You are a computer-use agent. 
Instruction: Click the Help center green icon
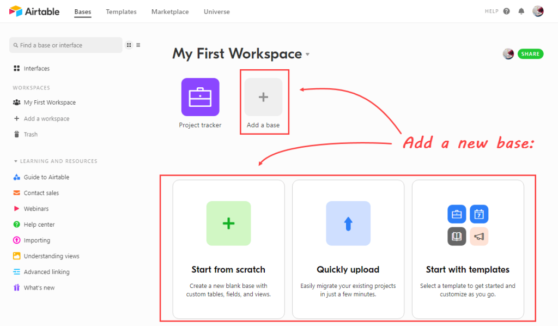coord(17,225)
